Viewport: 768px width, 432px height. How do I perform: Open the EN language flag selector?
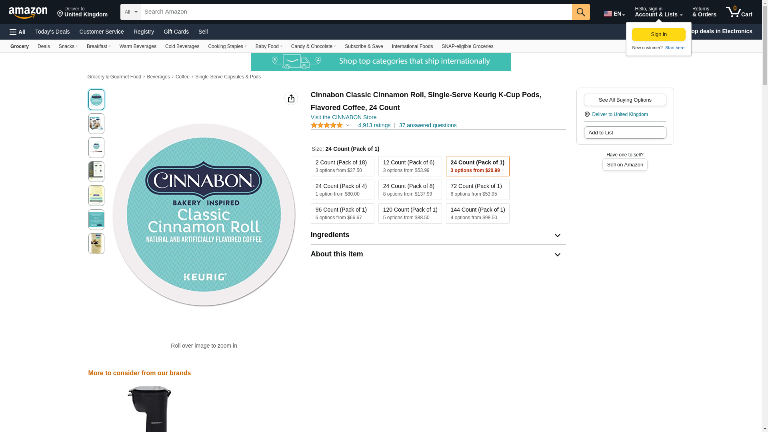click(x=614, y=14)
